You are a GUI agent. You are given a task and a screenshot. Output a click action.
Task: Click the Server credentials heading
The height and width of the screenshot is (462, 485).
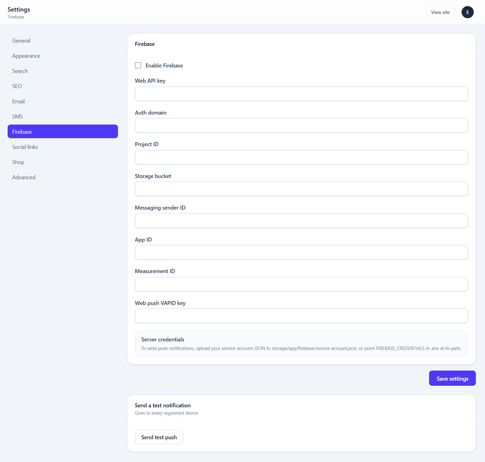tap(163, 340)
